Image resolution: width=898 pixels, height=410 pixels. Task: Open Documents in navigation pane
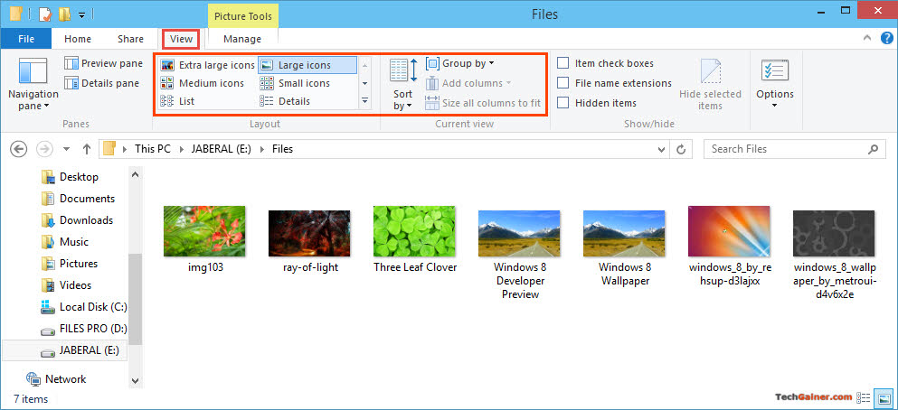tap(78, 199)
